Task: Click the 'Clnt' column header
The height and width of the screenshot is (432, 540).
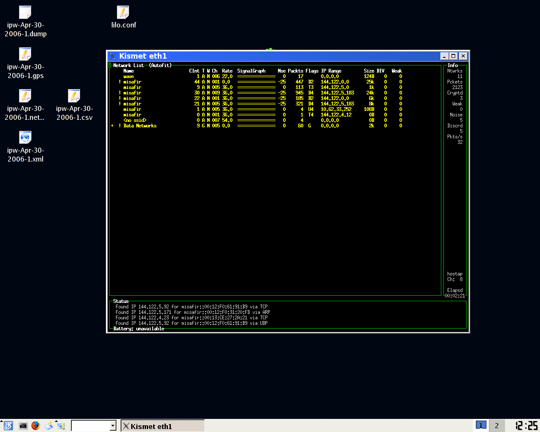Action: [x=194, y=71]
